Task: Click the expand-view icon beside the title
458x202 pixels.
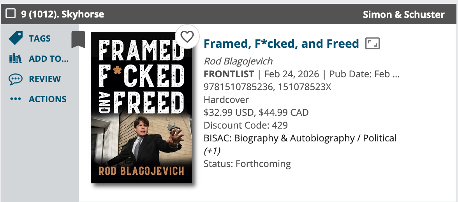Action: pyautogui.click(x=372, y=44)
